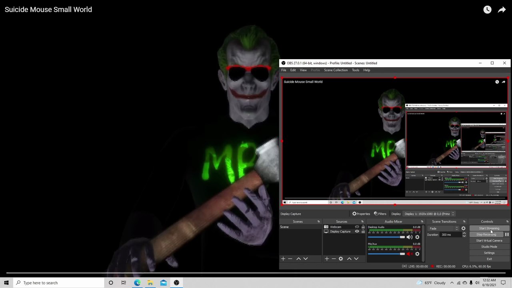Open Mic/Aux audio settings gear
The image size is (512, 288).
click(417, 254)
